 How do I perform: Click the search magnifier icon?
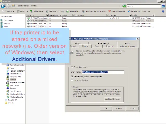[163, 6]
